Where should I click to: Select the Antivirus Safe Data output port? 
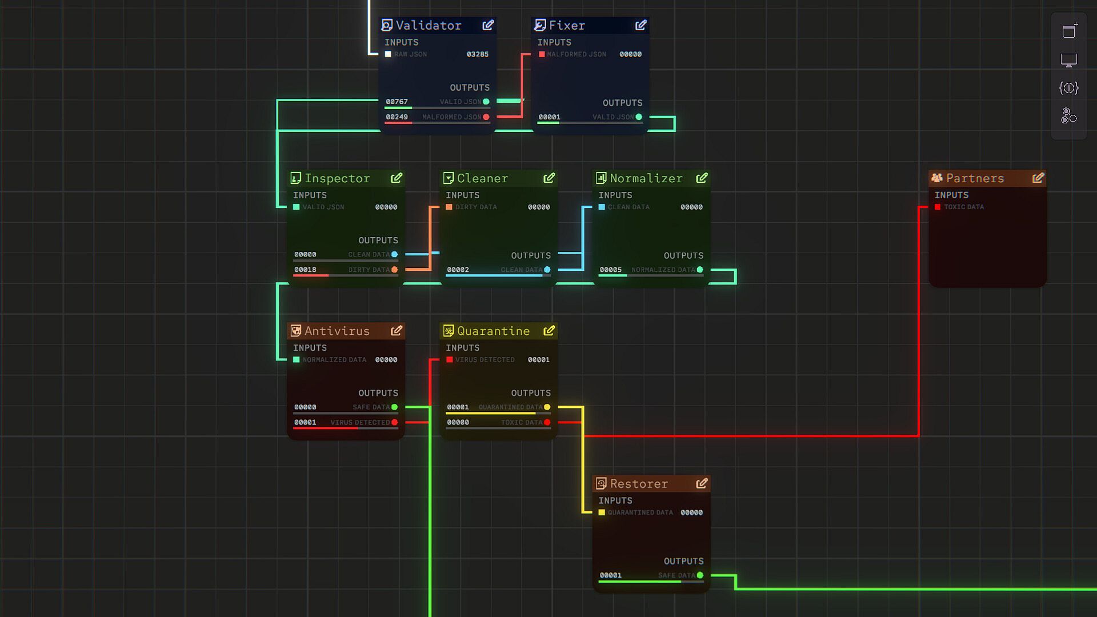click(395, 407)
